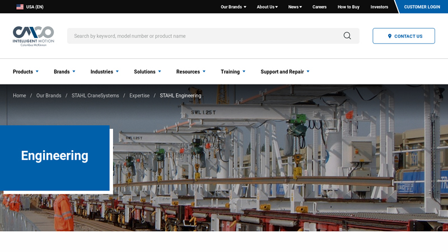
Task: Expand the Industries navigation dropdown
Action: point(105,72)
